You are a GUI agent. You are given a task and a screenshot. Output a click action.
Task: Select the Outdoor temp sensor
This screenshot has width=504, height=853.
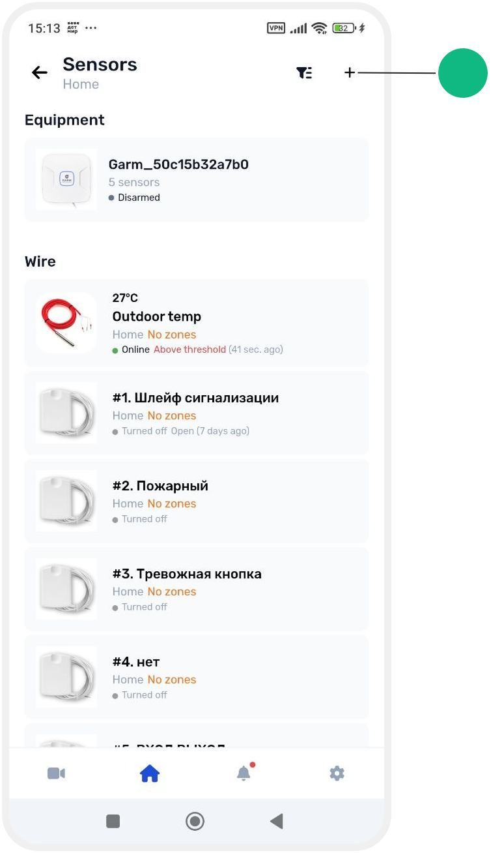click(x=197, y=323)
